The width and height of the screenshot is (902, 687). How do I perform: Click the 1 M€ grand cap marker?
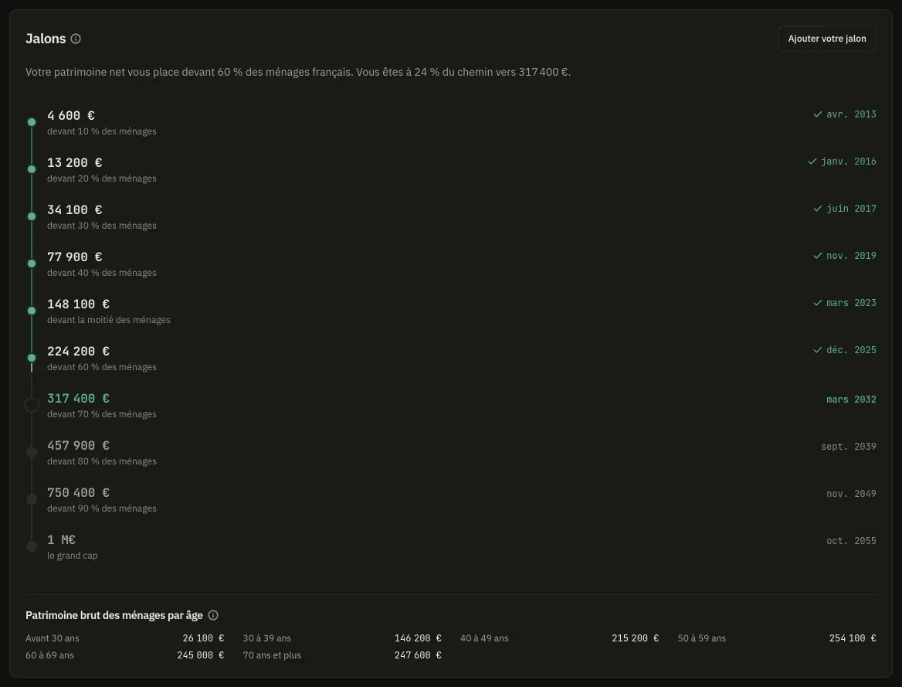pyautogui.click(x=32, y=546)
